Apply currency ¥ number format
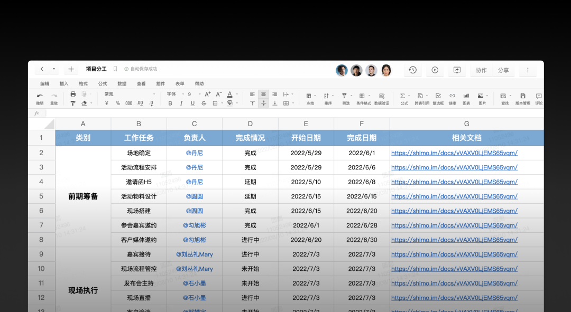571x312 pixels. (107, 103)
